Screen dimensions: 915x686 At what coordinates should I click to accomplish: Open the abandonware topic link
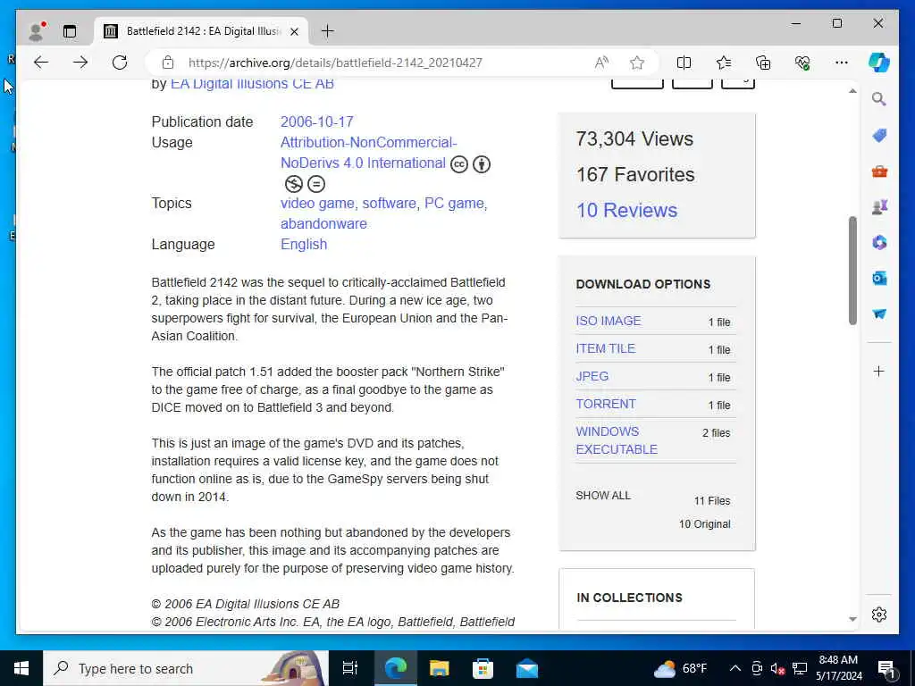tap(323, 224)
